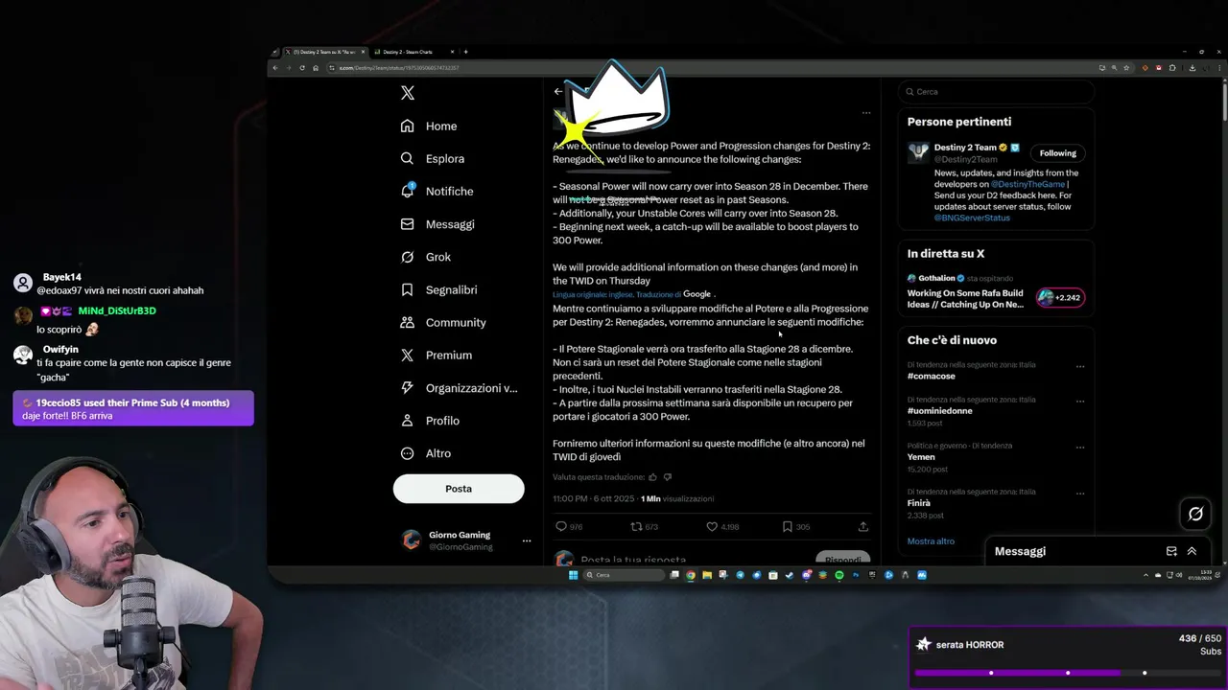Switch to Destiny 2 Steam Charts tab

click(413, 52)
